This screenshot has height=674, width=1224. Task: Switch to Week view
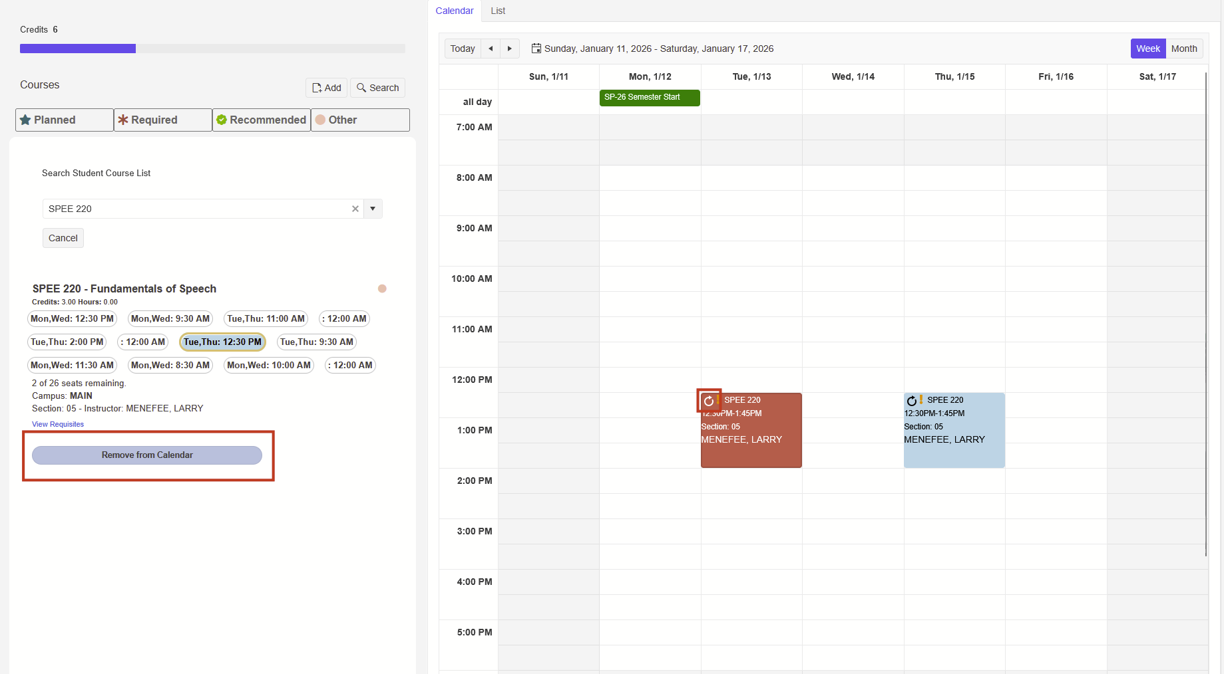coord(1148,49)
